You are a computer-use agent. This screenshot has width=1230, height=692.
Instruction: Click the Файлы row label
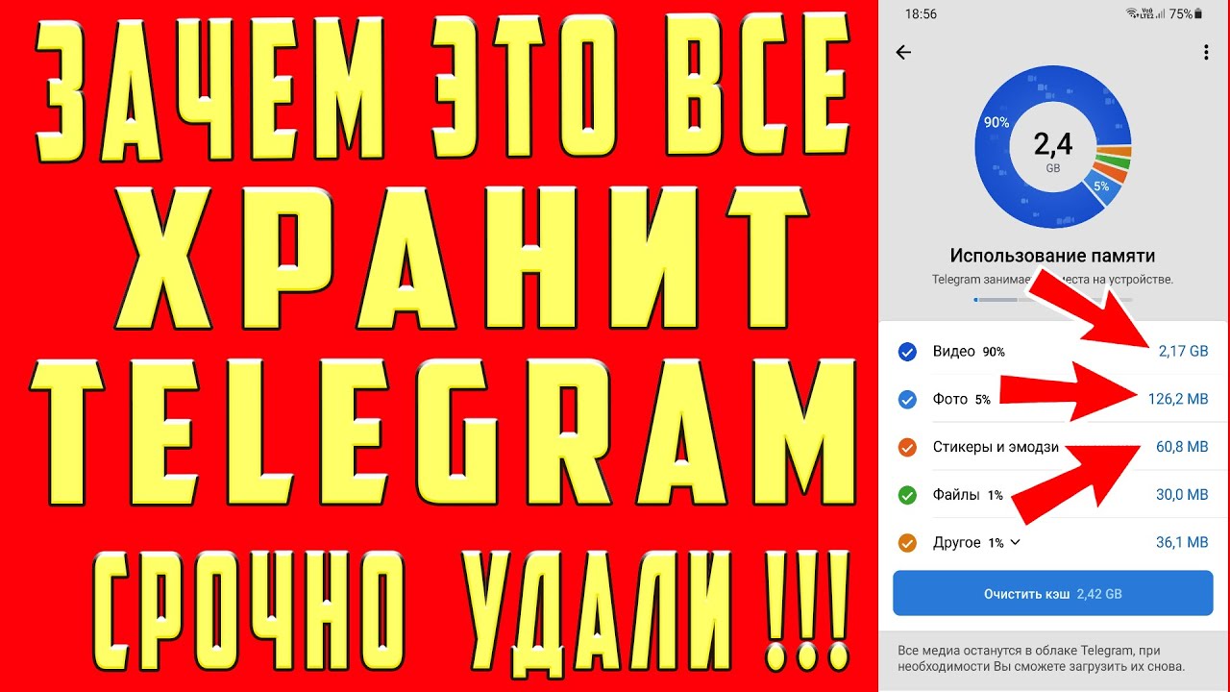pos(956,495)
